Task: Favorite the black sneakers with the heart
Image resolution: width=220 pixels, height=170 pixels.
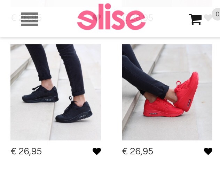Action: (x=97, y=151)
